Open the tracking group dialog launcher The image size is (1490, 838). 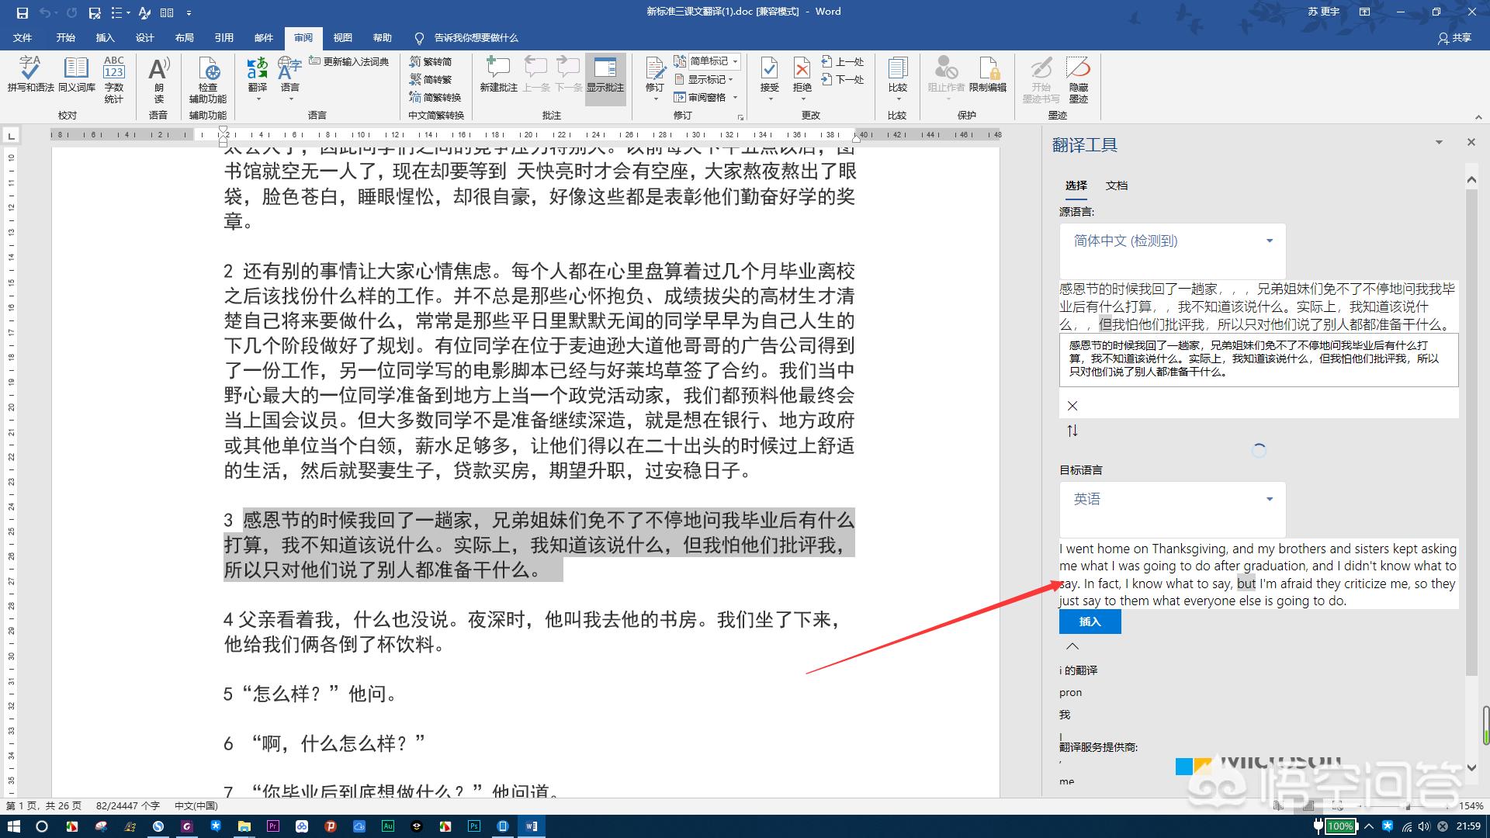[740, 117]
